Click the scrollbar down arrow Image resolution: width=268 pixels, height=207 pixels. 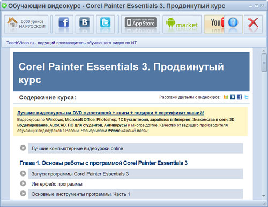tap(264, 196)
